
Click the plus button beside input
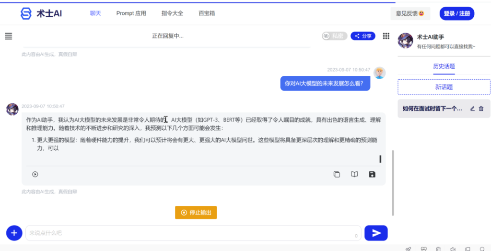(x=14, y=233)
